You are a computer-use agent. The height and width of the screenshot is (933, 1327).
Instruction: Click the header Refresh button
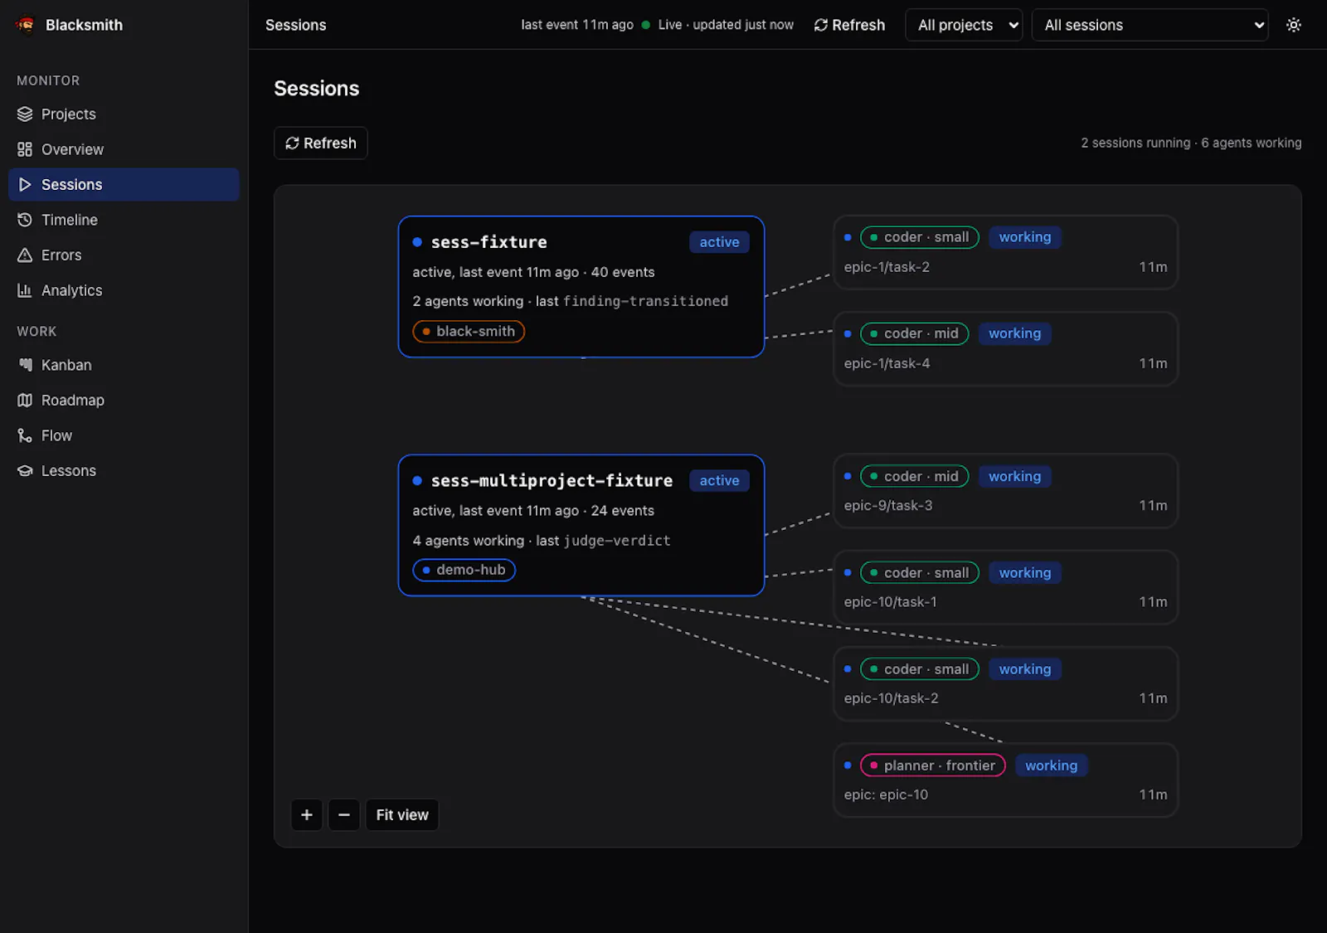[849, 25]
